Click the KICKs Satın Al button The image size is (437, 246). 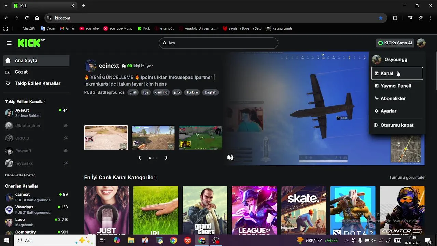click(395, 43)
